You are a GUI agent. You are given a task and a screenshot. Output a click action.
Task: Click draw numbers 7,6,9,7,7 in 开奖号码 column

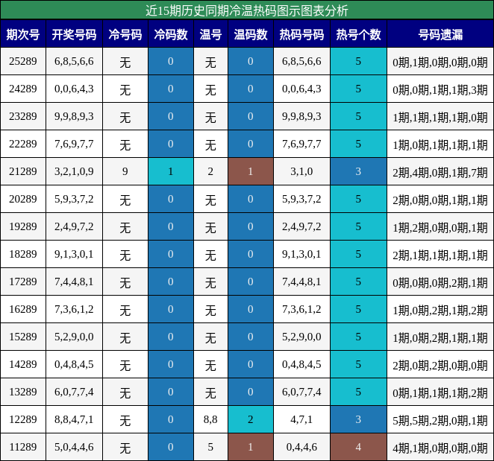pos(74,144)
